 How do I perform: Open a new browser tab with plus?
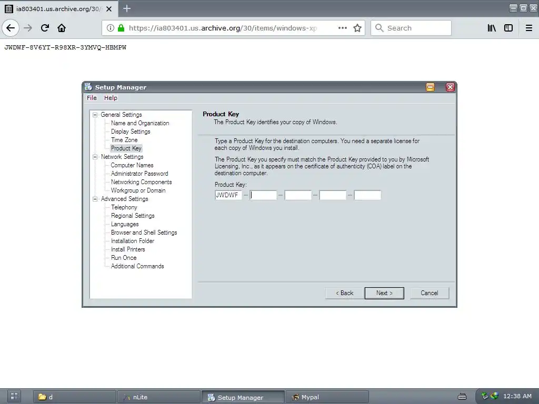coord(126,8)
